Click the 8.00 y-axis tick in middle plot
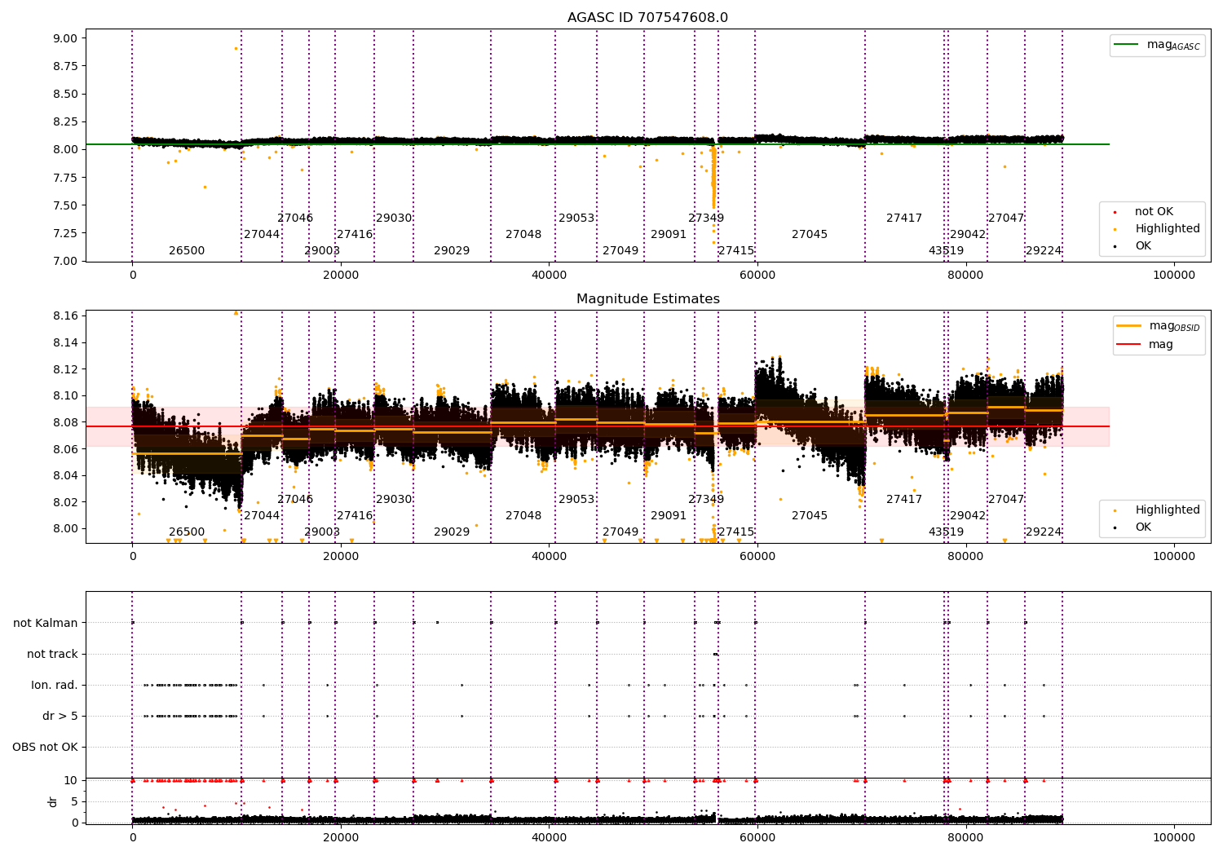 [64, 529]
